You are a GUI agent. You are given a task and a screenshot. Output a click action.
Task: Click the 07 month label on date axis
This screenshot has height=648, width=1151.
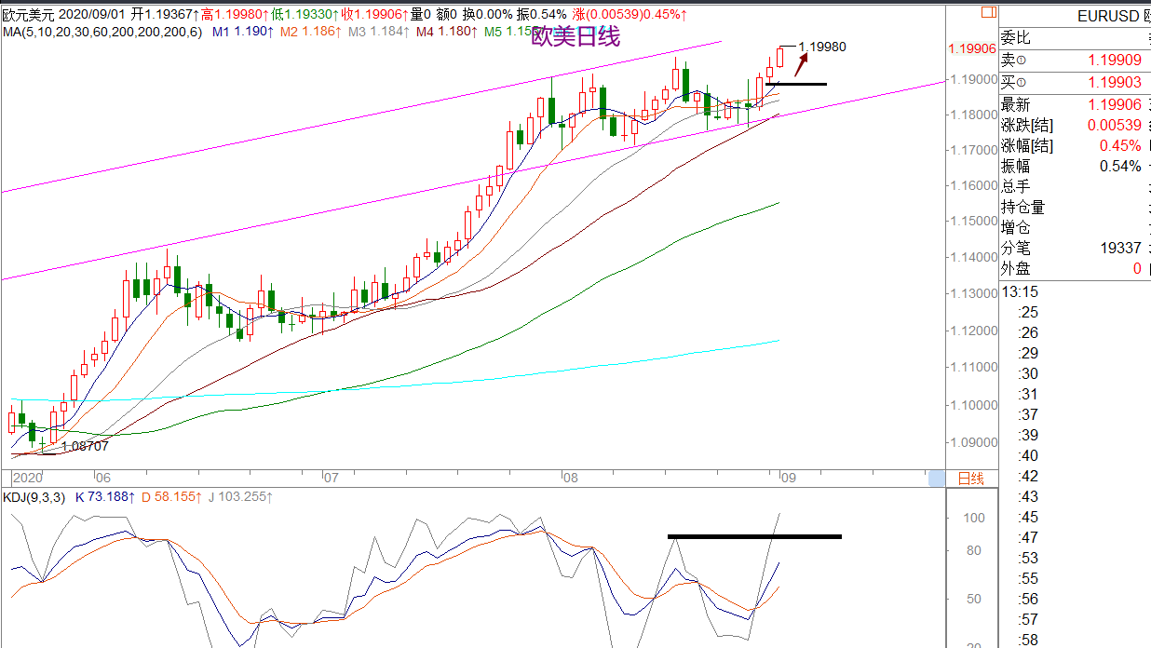(330, 478)
